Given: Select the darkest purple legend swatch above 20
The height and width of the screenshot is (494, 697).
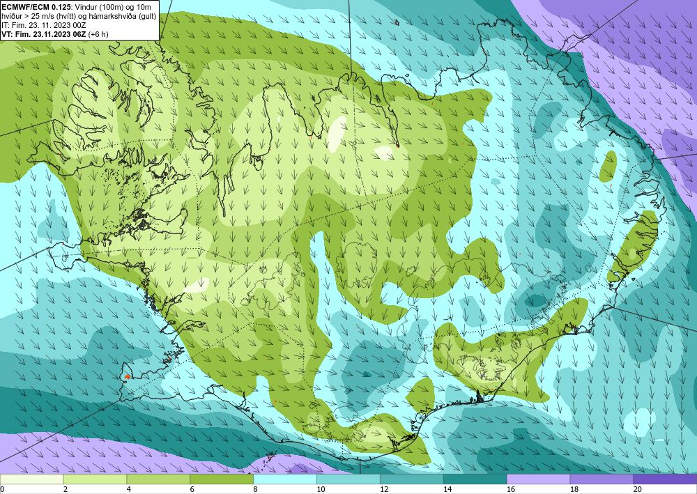Looking at the screenshot, I should coord(665,479).
